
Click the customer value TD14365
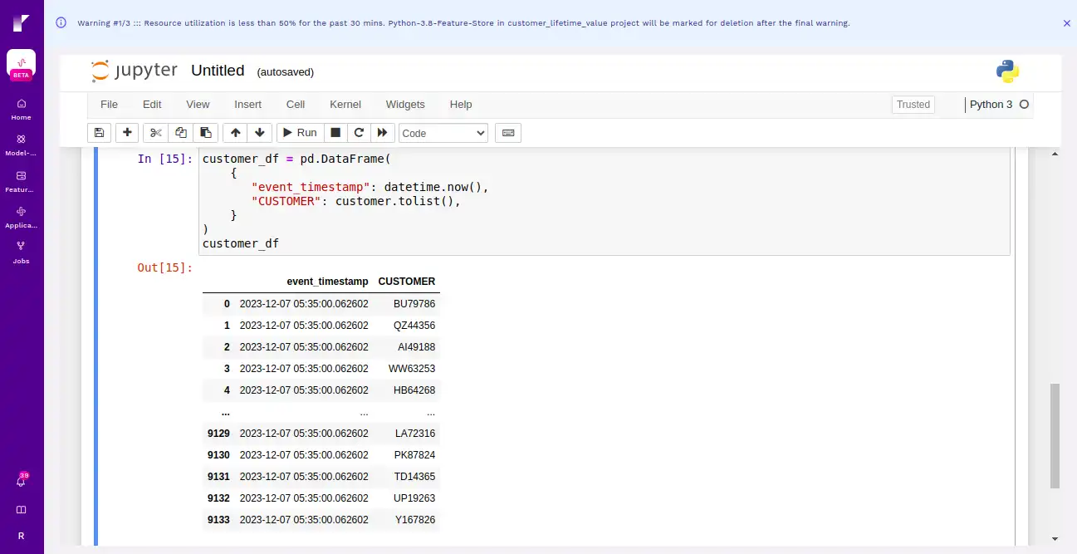click(x=414, y=477)
